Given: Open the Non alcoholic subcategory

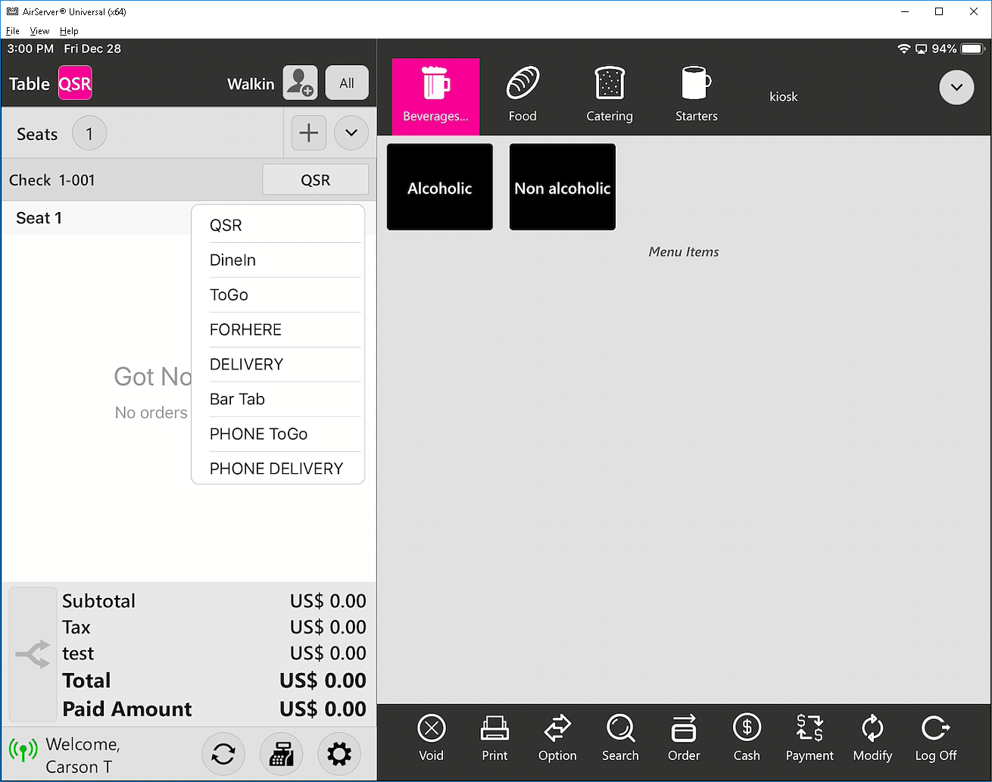Looking at the screenshot, I should [562, 188].
